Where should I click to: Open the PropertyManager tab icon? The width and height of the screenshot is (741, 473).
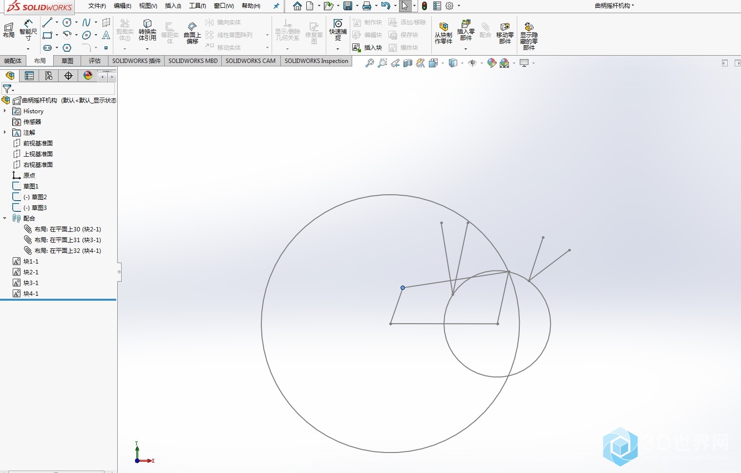coord(29,76)
